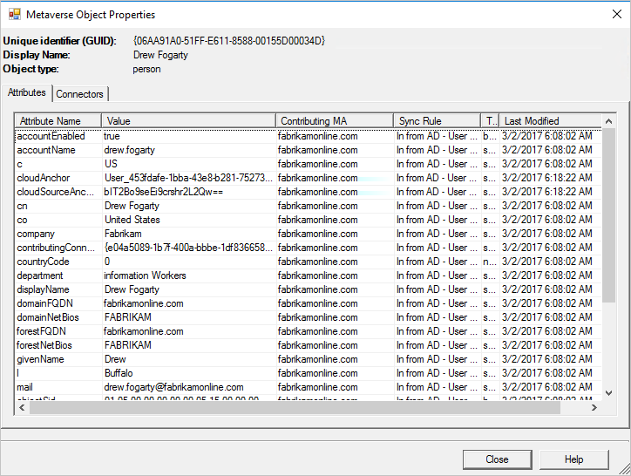This screenshot has height=476, width=631.
Task: Select the forestFQDN attribute row
Action: tap(309, 331)
